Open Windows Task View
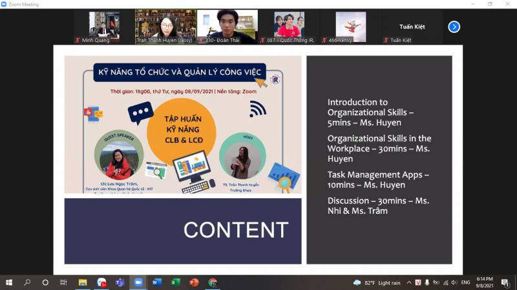The width and height of the screenshot is (517, 290). tap(63, 283)
